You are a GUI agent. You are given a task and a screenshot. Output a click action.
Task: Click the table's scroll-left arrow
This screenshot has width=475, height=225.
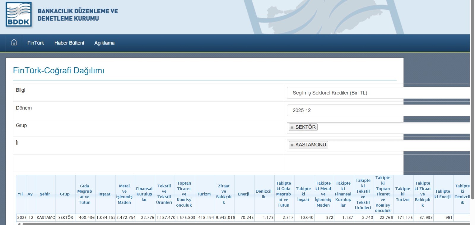point(19,224)
